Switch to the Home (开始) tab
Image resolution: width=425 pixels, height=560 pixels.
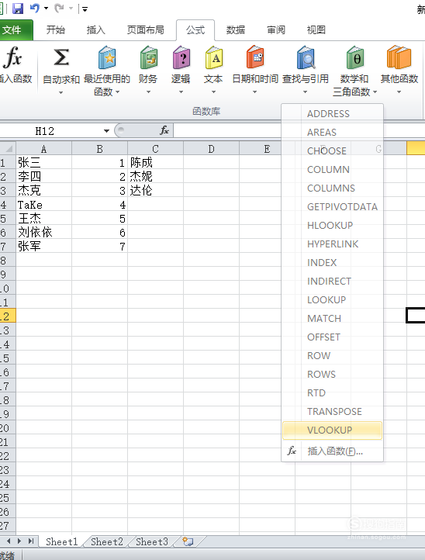[x=56, y=30]
